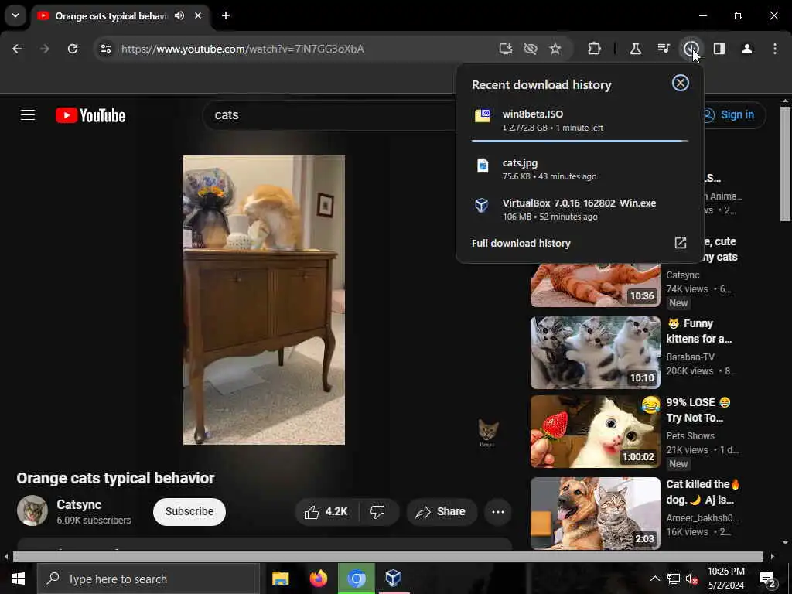Open the Extensions puzzle icon

pos(595,49)
